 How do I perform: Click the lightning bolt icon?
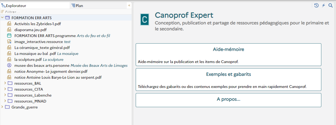pyautogui.click(x=324, y=5)
